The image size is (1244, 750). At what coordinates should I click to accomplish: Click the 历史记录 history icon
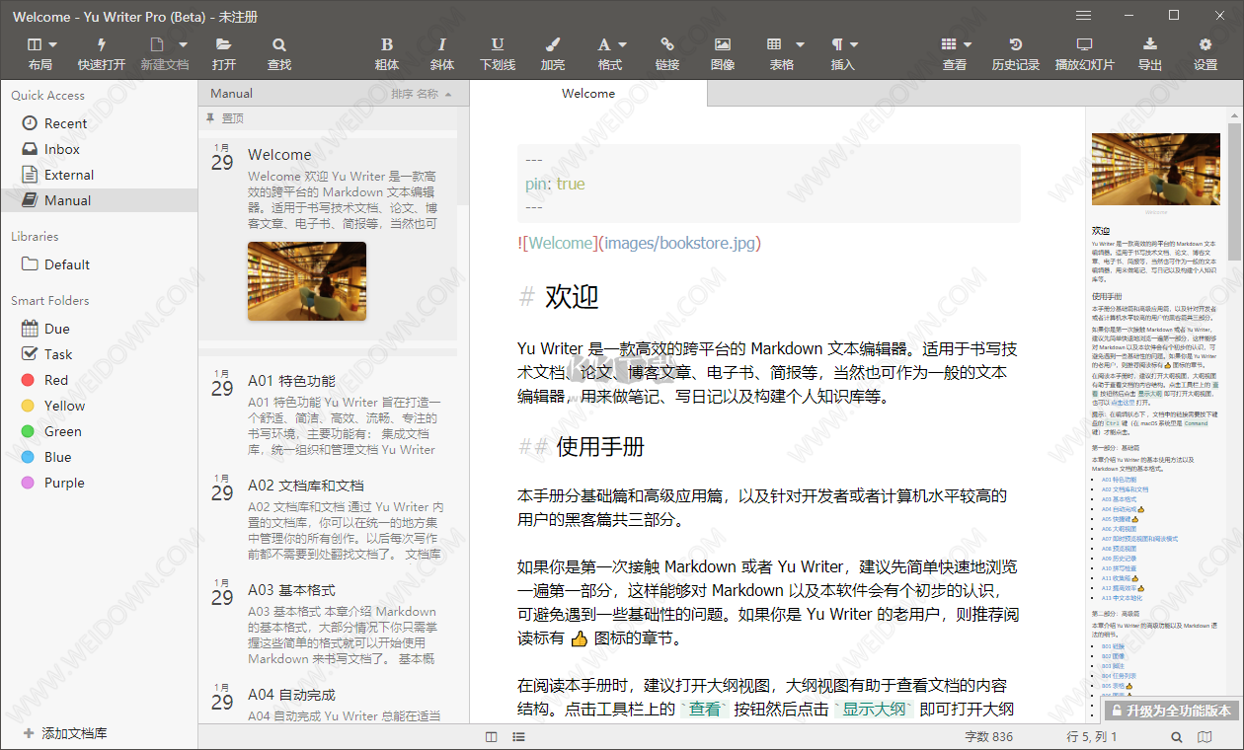(1015, 51)
